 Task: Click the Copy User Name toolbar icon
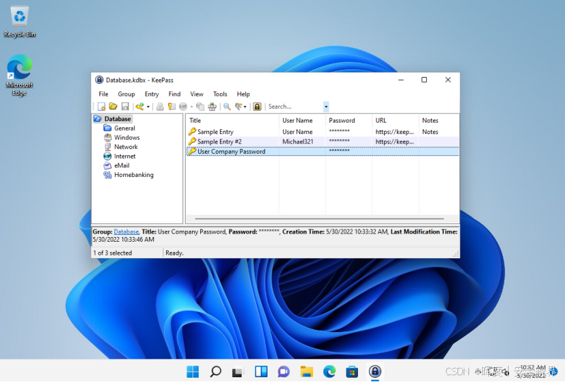[x=160, y=106]
